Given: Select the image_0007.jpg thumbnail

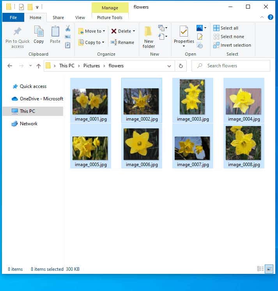Looking at the screenshot, I should [x=193, y=146].
